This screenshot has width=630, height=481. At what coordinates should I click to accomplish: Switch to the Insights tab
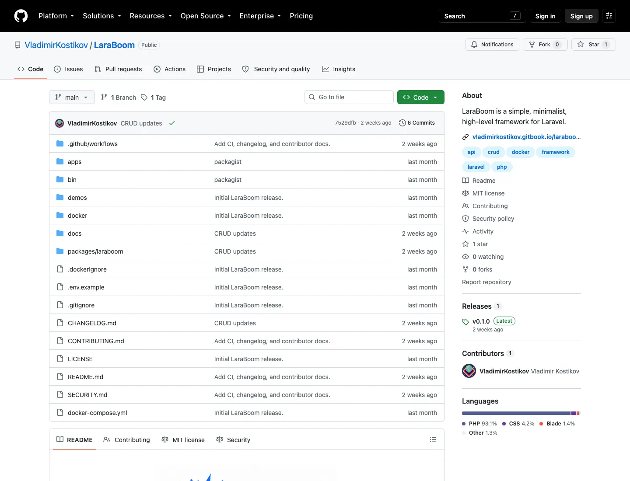point(339,69)
